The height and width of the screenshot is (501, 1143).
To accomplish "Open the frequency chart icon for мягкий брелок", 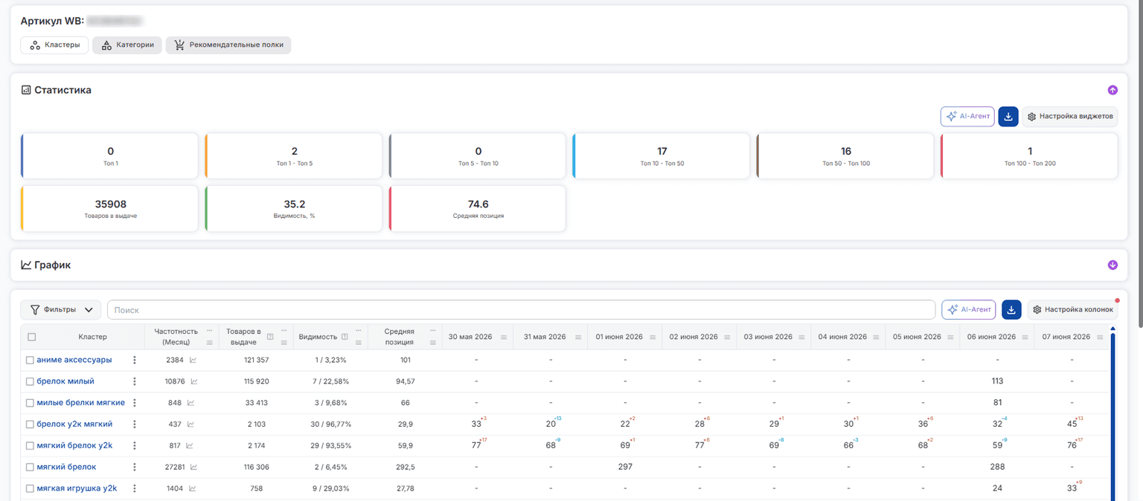I will pos(194,467).
